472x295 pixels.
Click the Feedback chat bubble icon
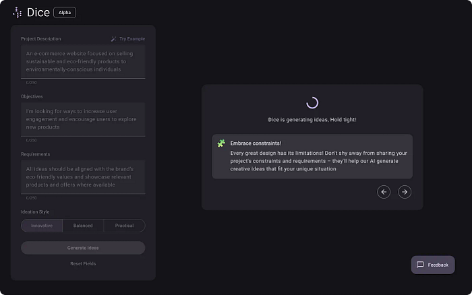420,265
